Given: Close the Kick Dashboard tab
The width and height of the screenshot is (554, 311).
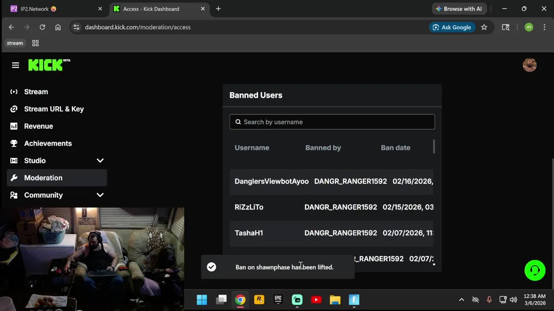Looking at the screenshot, I should coord(203,9).
